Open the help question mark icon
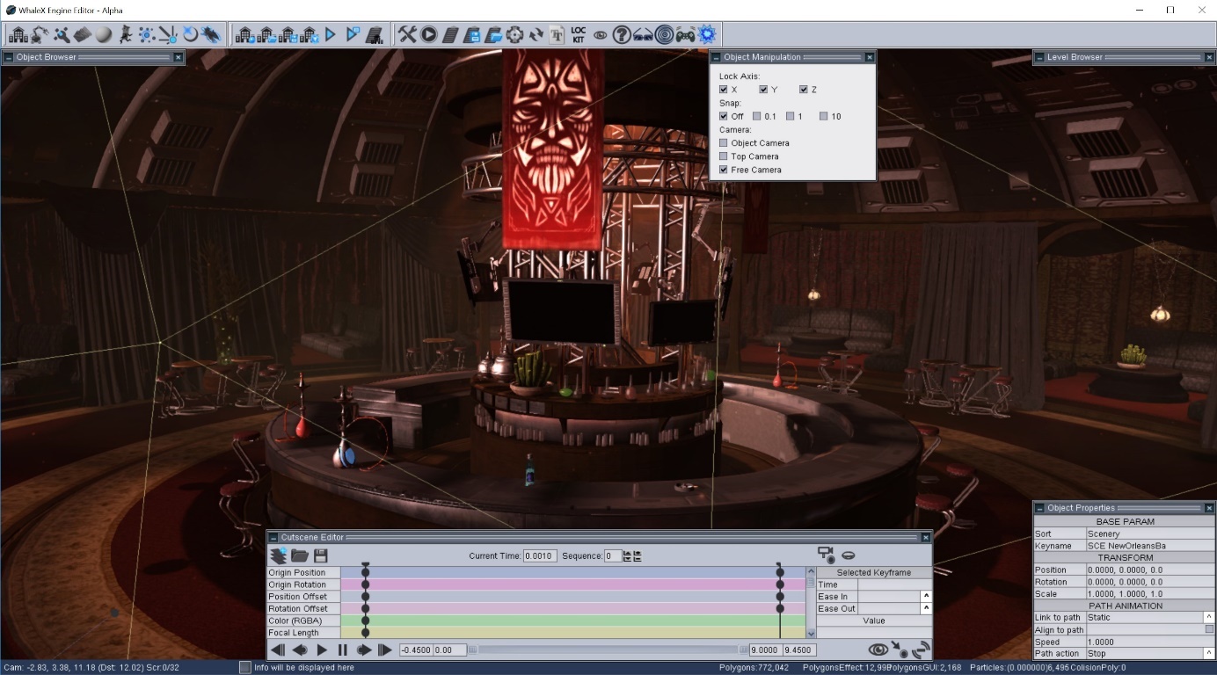Screen dimensions: 1217x675 (x=622, y=34)
